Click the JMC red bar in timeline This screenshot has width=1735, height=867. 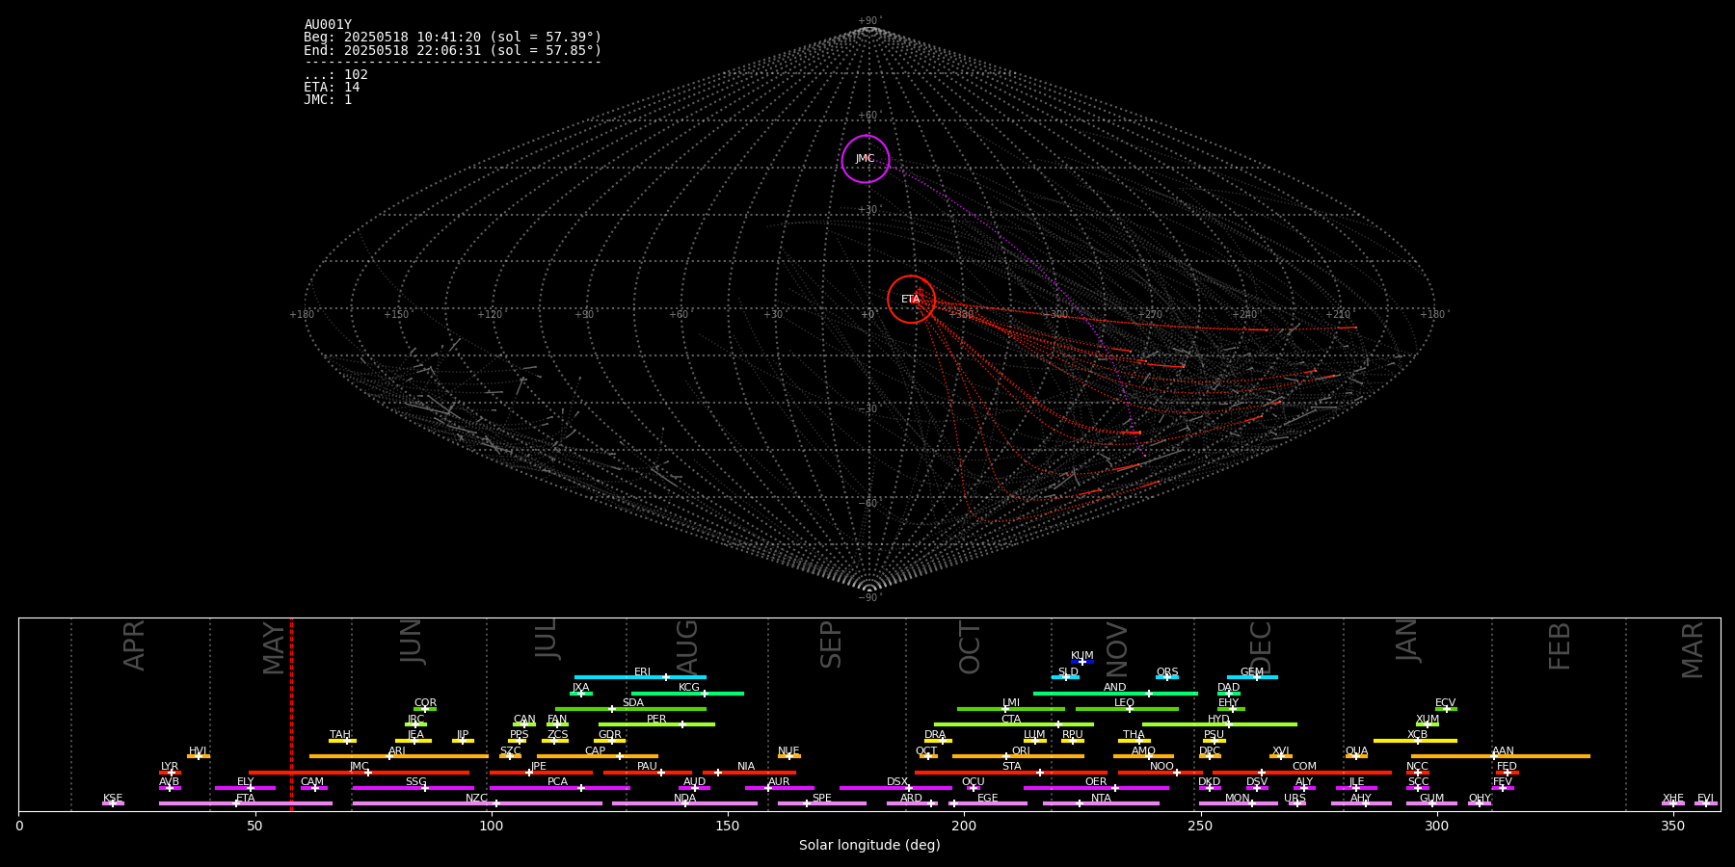point(359,773)
